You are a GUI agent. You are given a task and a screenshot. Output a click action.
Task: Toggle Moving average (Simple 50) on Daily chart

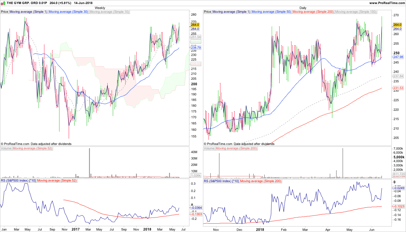coord(271,12)
